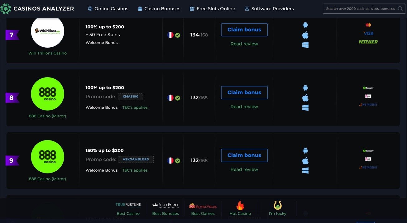The width and height of the screenshot is (407, 223).
Task: Open the Win Trillions Casino name link
Action: click(x=47, y=53)
